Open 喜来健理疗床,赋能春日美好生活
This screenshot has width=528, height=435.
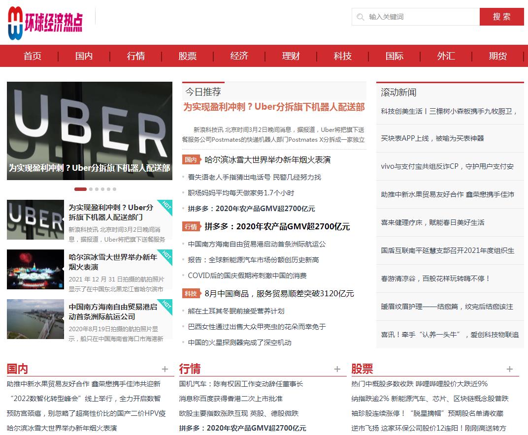click(x=433, y=222)
